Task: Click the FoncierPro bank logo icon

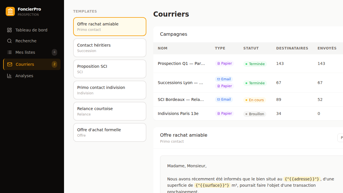Action: pyautogui.click(x=10, y=11)
